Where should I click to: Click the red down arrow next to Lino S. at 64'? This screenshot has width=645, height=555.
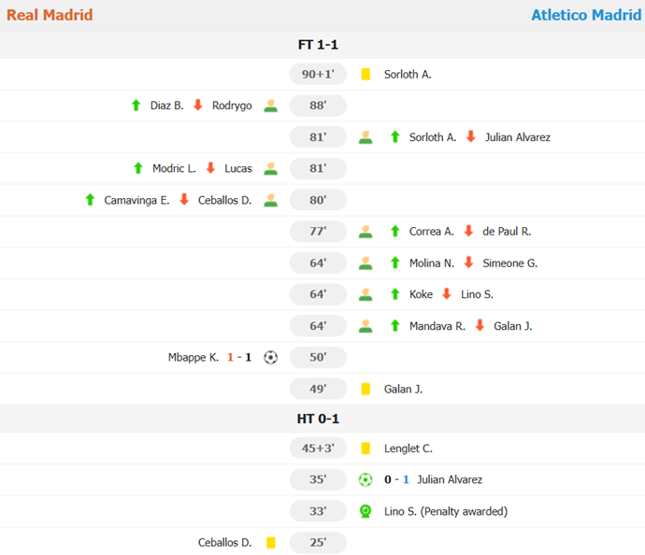click(x=446, y=294)
